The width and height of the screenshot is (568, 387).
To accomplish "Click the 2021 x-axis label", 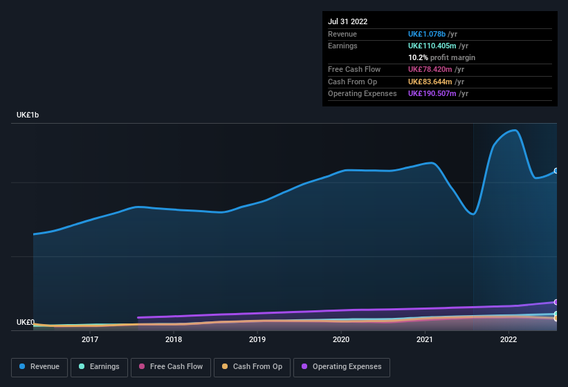I will 425,339.
